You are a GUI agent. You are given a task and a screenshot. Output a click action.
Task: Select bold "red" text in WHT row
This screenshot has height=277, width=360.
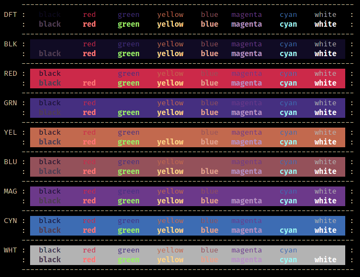pos(89,260)
